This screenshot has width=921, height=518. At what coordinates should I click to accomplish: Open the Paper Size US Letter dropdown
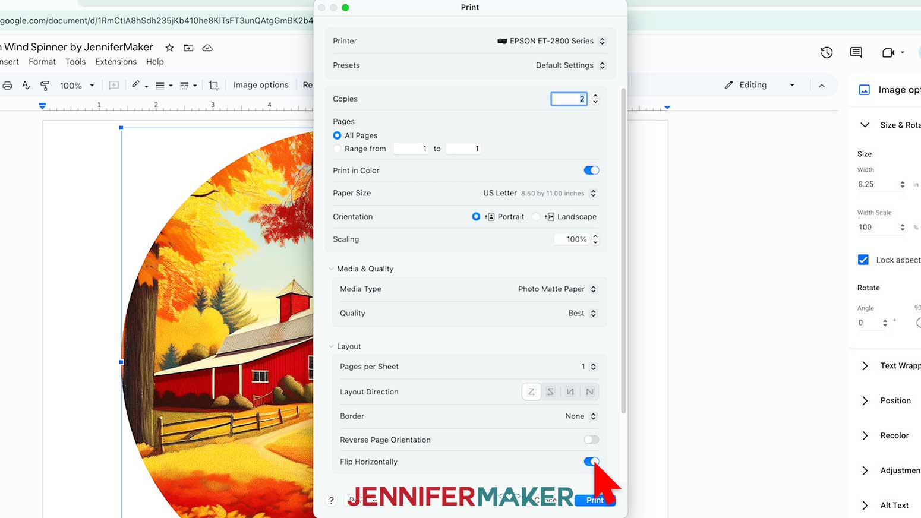(x=540, y=193)
